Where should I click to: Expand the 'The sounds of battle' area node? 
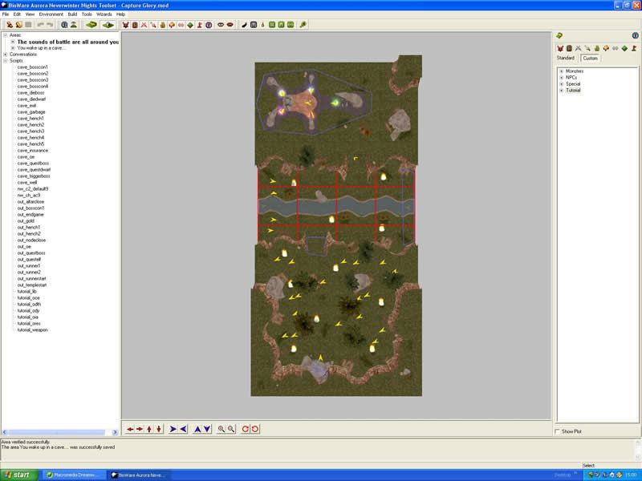click(13, 42)
